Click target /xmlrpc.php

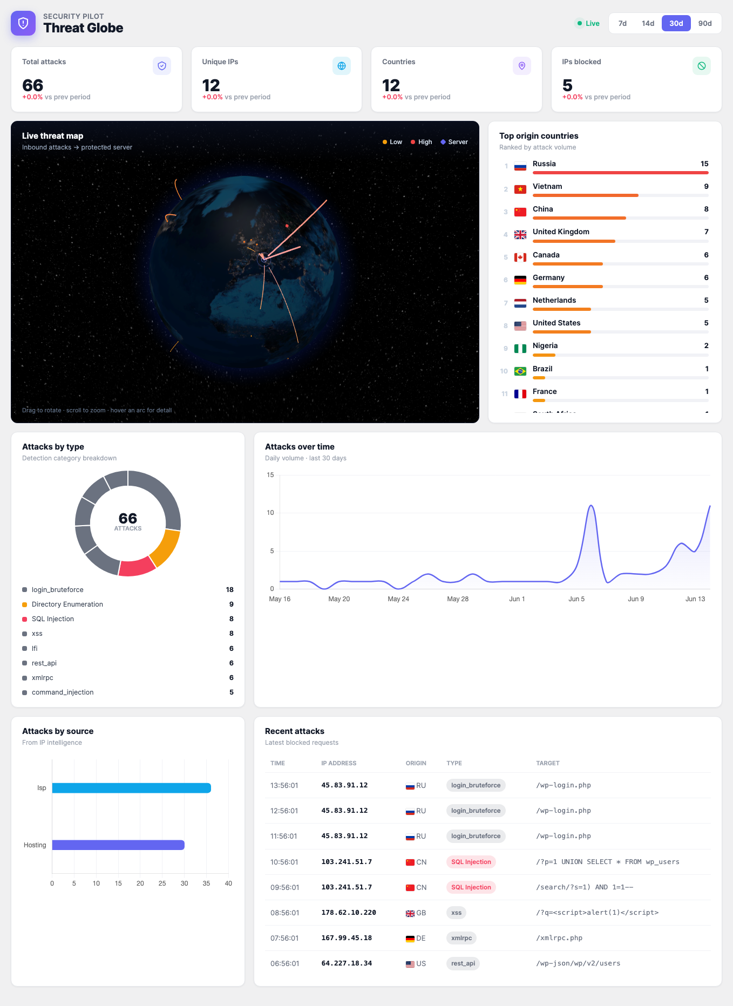click(559, 938)
